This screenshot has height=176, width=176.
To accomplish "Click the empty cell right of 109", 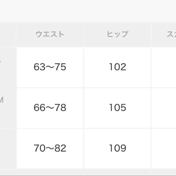I will (x=164, y=148).
